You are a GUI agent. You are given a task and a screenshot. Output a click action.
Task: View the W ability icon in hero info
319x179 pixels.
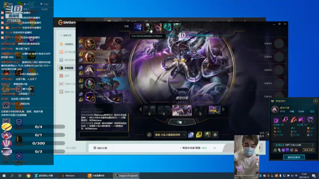[293, 120]
